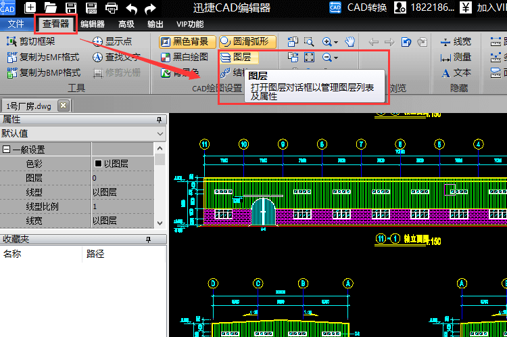Toggle 文本 display

456,73
